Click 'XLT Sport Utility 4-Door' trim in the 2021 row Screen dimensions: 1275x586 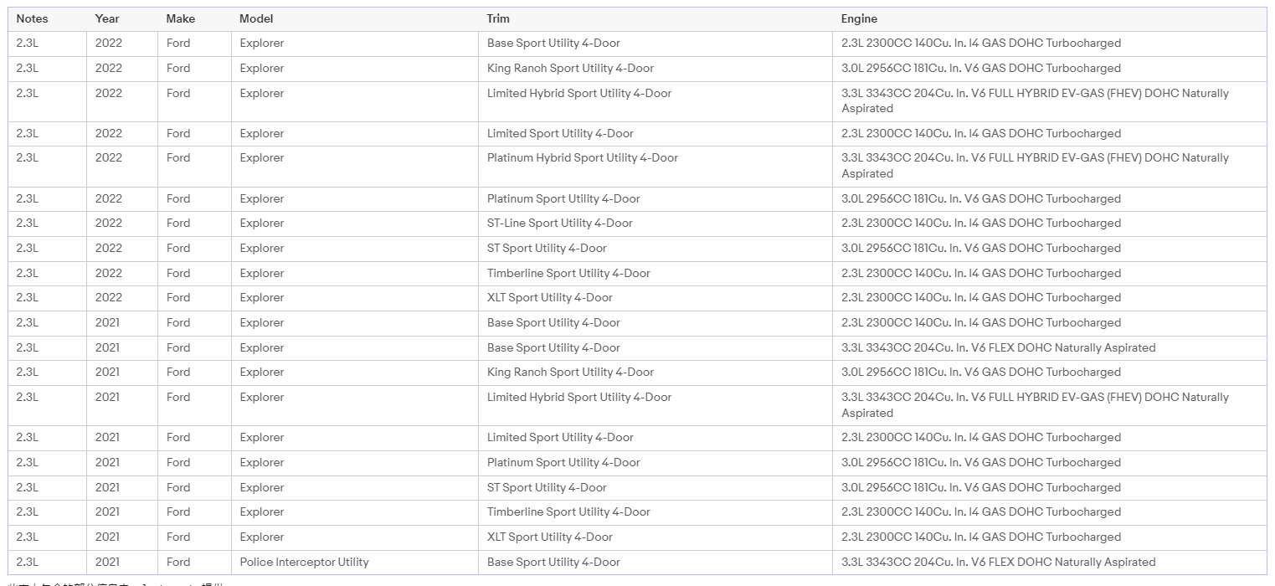point(550,537)
